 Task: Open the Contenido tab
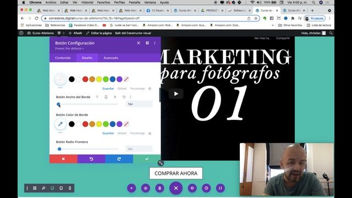click(x=63, y=58)
